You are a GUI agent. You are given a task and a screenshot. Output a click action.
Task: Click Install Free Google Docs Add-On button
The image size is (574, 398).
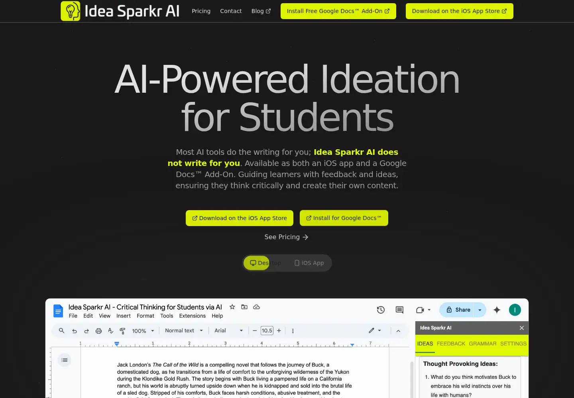(x=338, y=11)
